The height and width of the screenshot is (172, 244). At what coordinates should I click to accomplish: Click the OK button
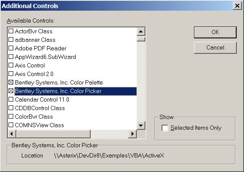[215, 32]
